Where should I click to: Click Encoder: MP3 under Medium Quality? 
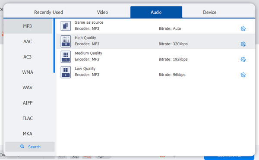tap(87, 59)
